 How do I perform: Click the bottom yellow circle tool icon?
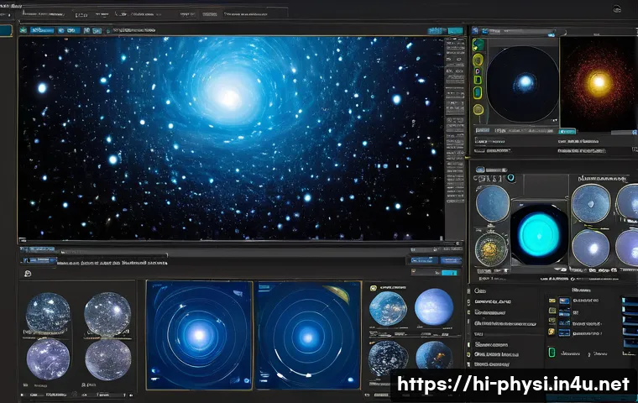[x=478, y=109]
